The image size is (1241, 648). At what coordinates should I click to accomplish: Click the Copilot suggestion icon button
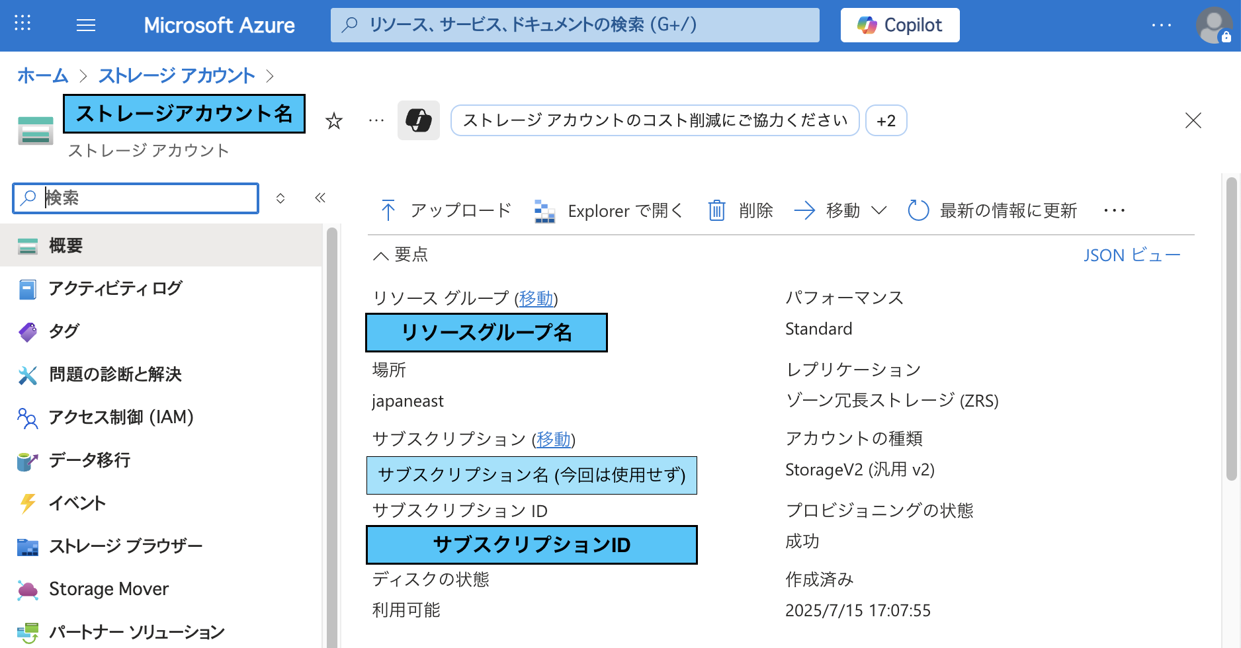[x=419, y=120]
